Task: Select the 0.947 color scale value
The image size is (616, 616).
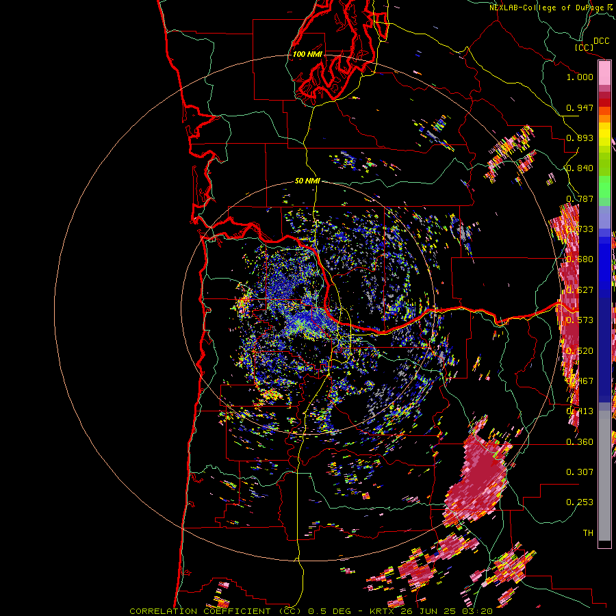Action: tap(580, 107)
